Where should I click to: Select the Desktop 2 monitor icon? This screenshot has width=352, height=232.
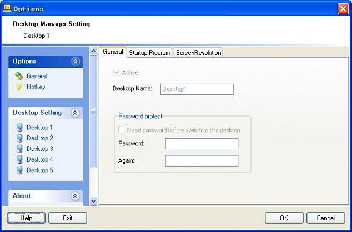(20, 138)
